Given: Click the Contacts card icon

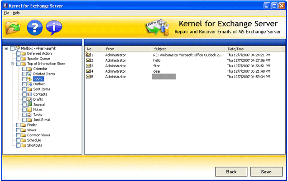Looking at the screenshot, I should click(29, 94).
